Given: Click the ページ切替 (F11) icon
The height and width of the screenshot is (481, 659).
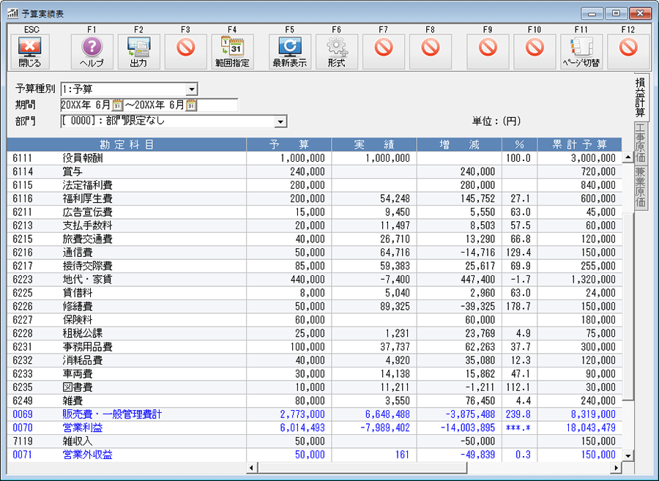Looking at the screenshot, I should [x=581, y=52].
